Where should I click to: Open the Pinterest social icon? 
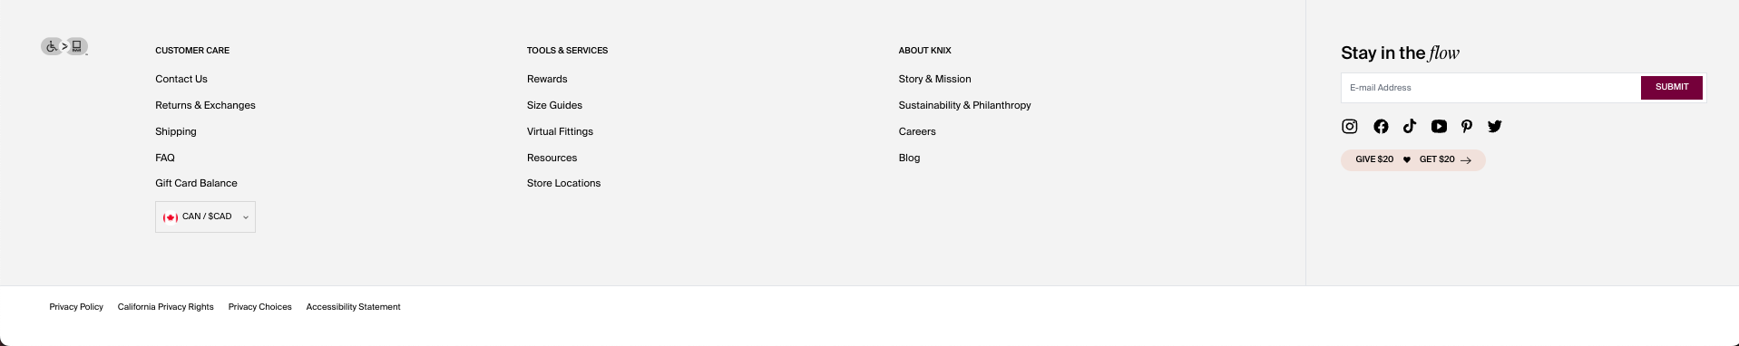(x=1467, y=127)
